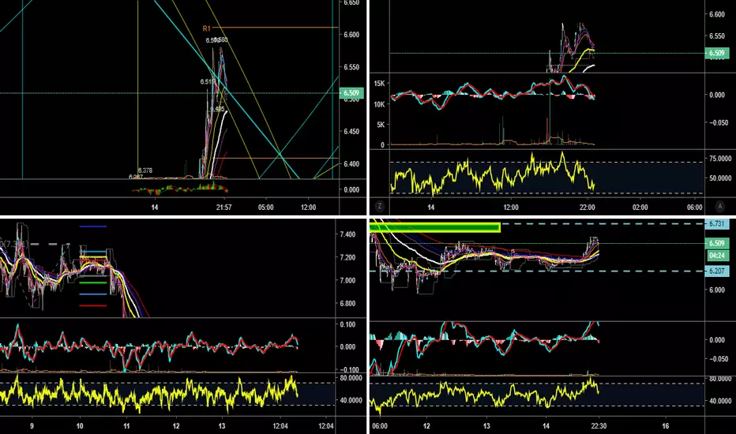The width and height of the screenshot is (736, 434).
Task: Toggle the A auto-scale button on the top-right chart
Action: pyautogui.click(x=720, y=206)
